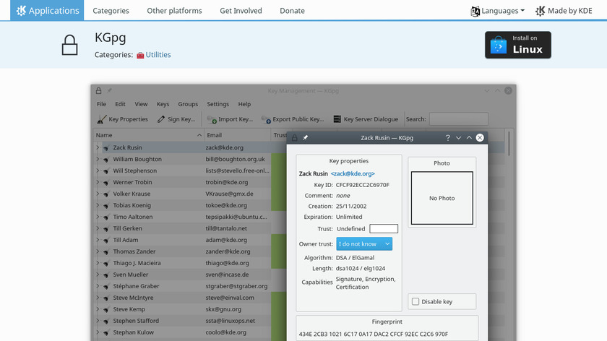Close the Zack Rusin KGpg dialog
Screen dimensions: 607x341
(480, 138)
